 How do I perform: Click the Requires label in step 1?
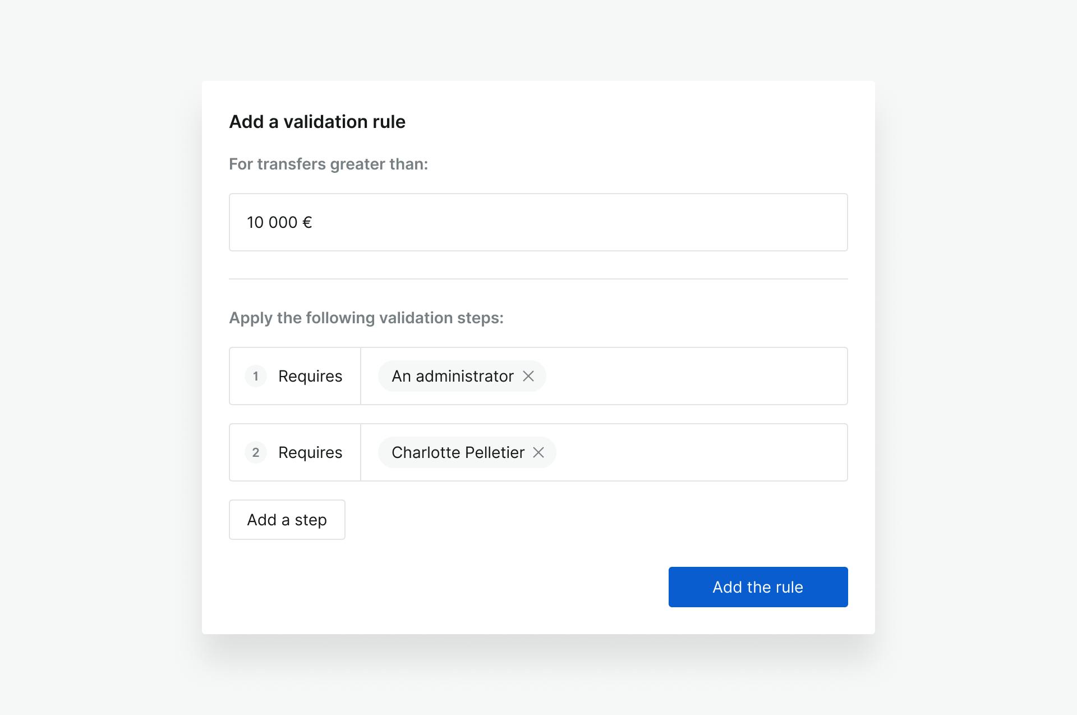coord(310,376)
